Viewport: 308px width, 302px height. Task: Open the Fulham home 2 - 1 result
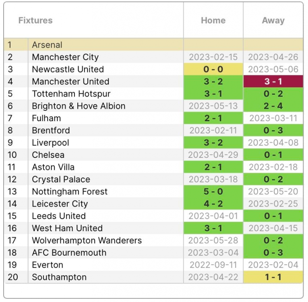pos(213,118)
